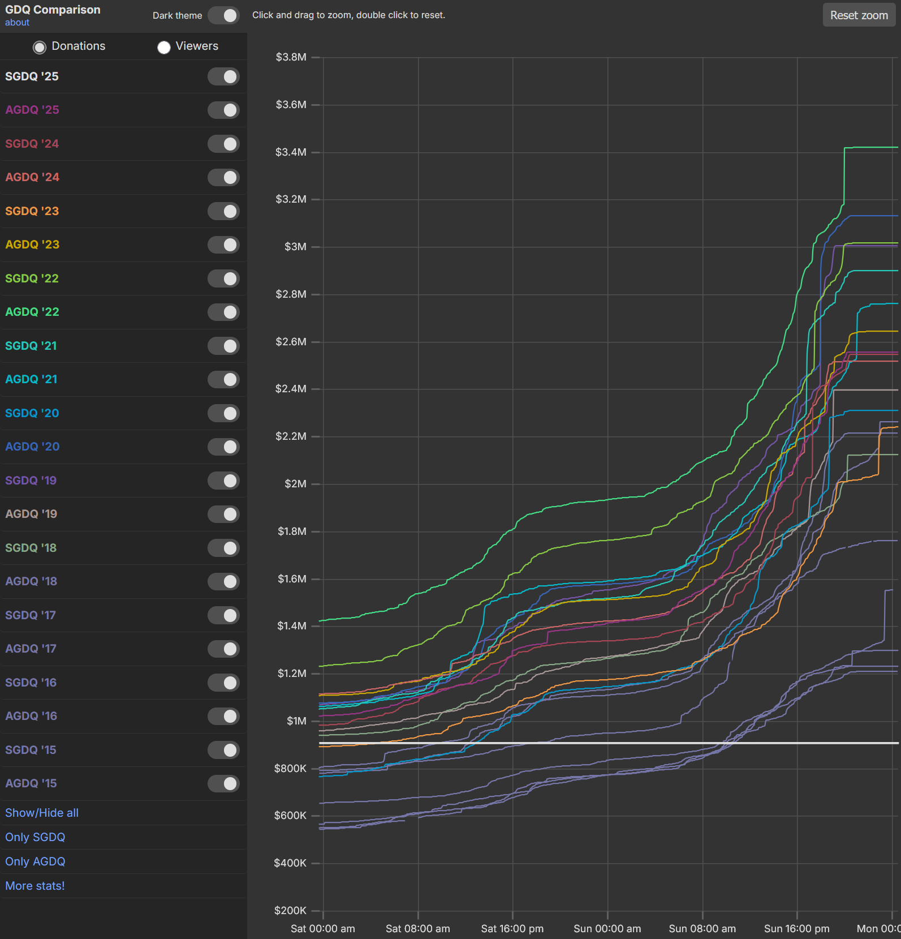Click the flat white SGDQ '25 line

tap(609, 743)
